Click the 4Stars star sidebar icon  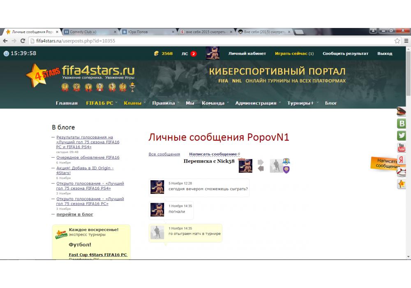point(402,184)
